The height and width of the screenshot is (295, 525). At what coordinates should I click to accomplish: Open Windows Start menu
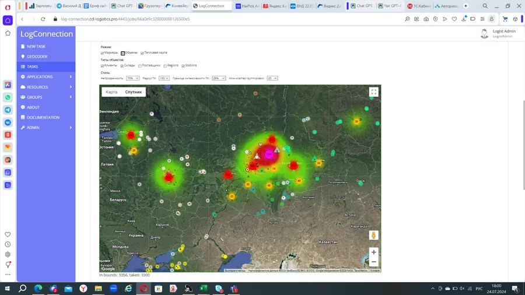(x=7, y=289)
